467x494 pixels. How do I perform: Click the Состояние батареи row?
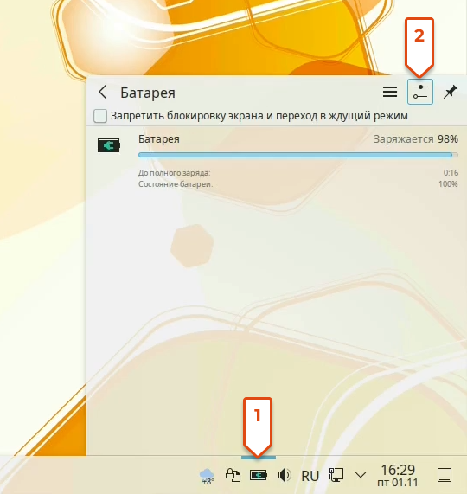298,184
